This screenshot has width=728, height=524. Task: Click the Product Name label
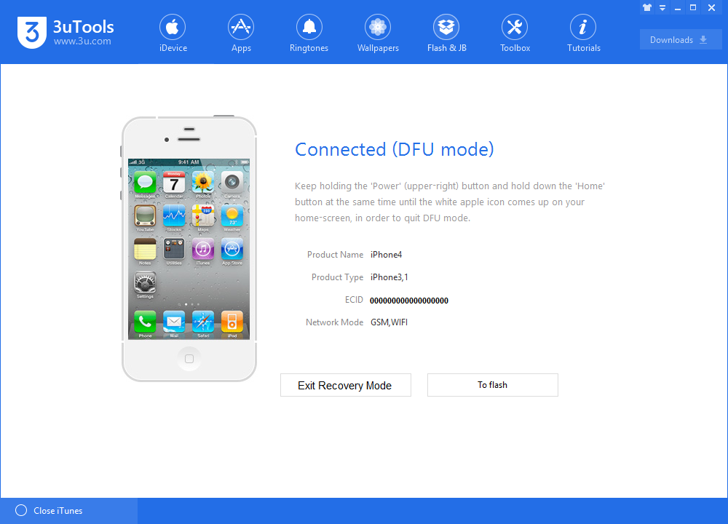click(x=335, y=255)
